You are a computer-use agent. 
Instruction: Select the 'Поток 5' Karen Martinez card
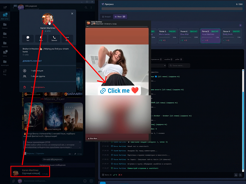click(x=210, y=36)
